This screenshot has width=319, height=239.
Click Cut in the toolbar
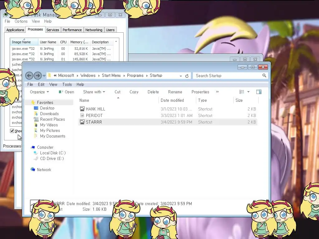pyautogui.click(x=117, y=92)
